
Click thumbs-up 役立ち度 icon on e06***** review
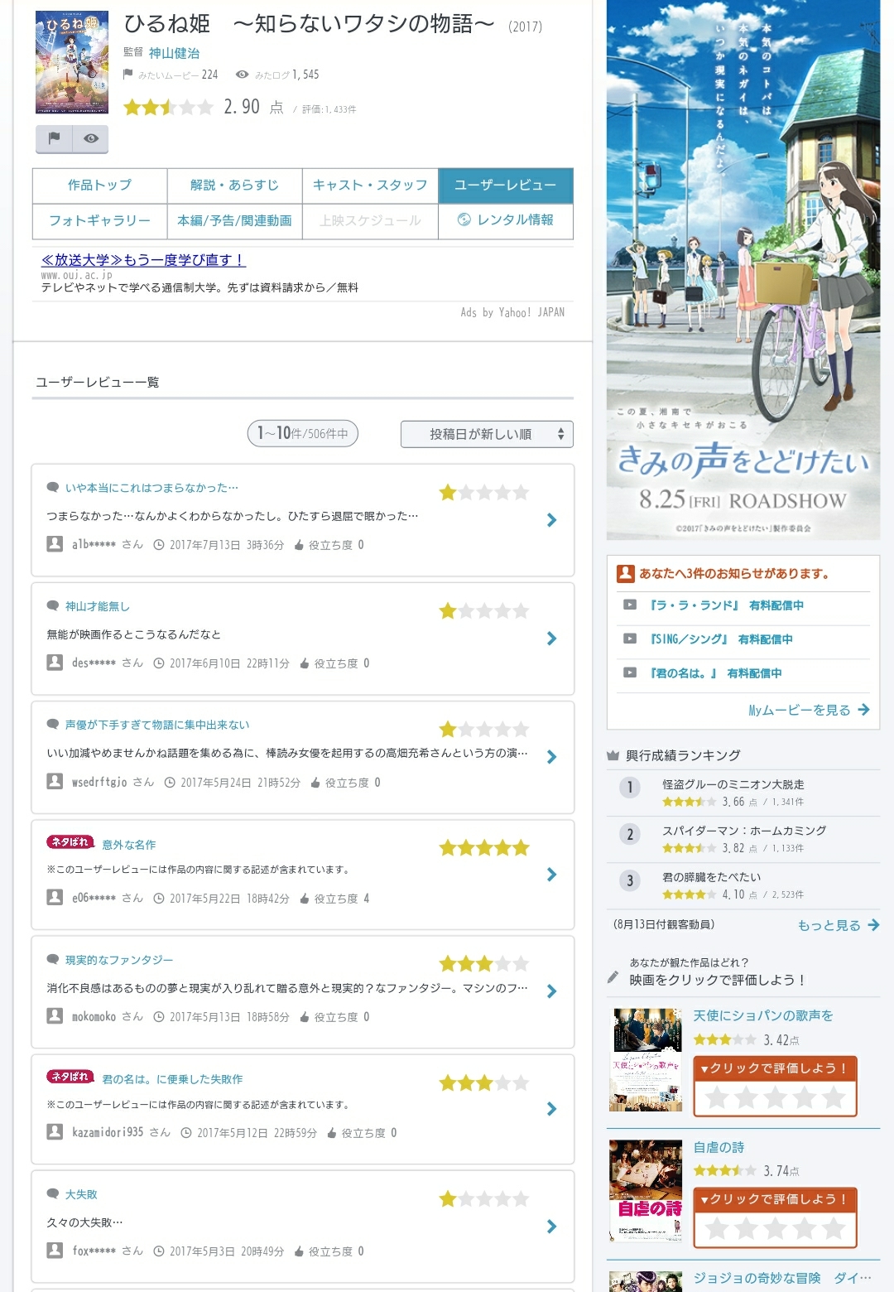pyautogui.click(x=305, y=898)
